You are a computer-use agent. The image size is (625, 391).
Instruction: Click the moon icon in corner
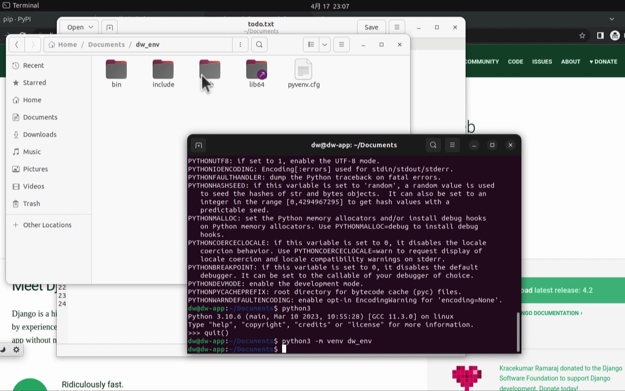(x=3, y=350)
